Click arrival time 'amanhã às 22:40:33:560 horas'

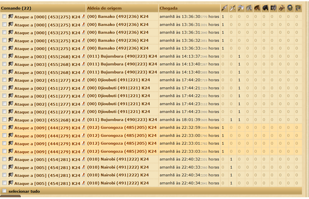[x=189, y=167]
